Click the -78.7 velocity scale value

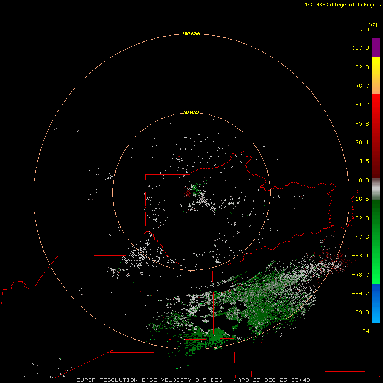[360, 275]
